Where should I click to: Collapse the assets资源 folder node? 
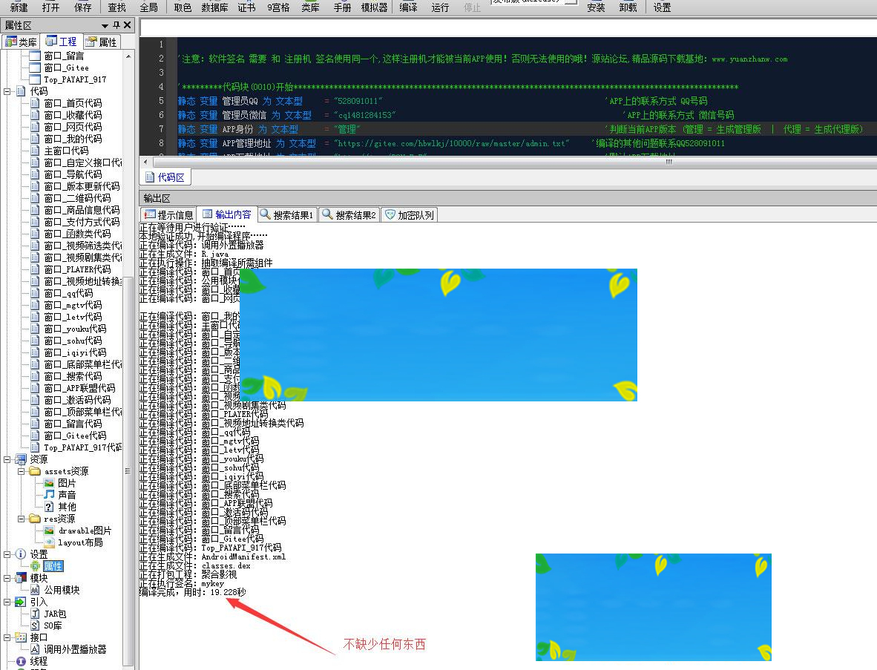tap(22, 471)
